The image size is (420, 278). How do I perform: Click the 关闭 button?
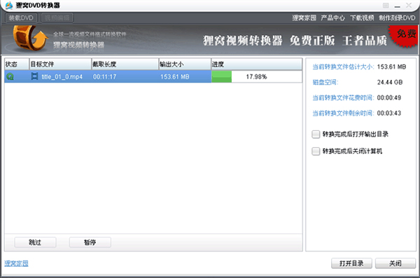[x=395, y=263]
